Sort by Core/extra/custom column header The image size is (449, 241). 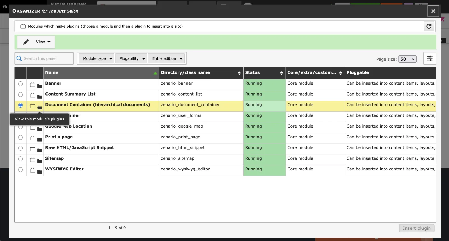pos(315,73)
